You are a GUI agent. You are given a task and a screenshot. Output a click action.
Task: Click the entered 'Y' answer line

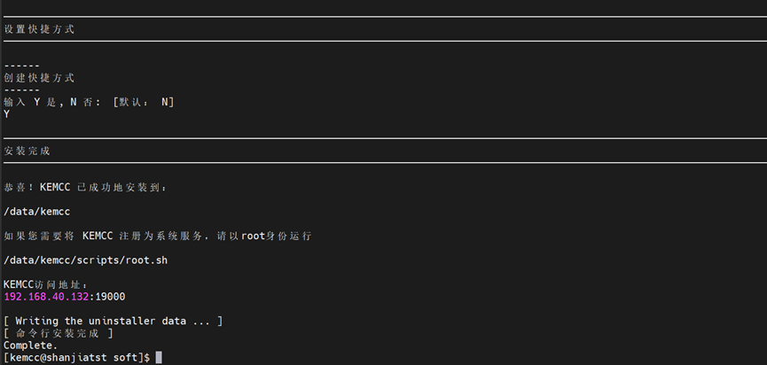(7, 114)
